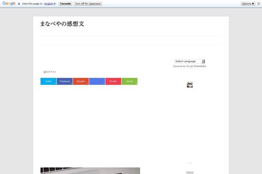Click the Google Translate powered-by link

coord(196,66)
